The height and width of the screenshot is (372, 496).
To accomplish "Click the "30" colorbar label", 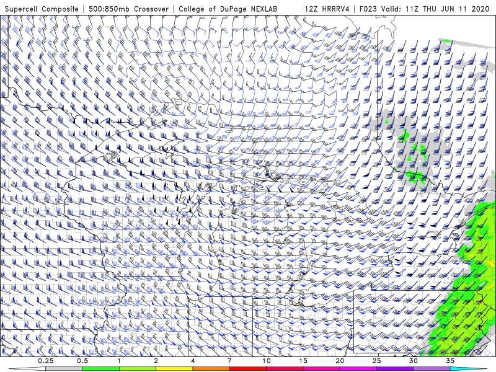I will coord(413,361).
